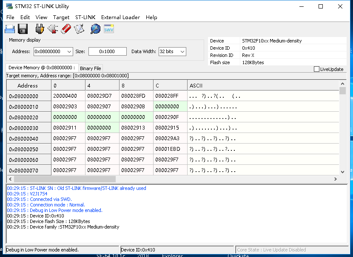Image resolution: width=353 pixels, height=257 pixels.
Task: Open the SWV viewer icon
Action: click(x=109, y=29)
